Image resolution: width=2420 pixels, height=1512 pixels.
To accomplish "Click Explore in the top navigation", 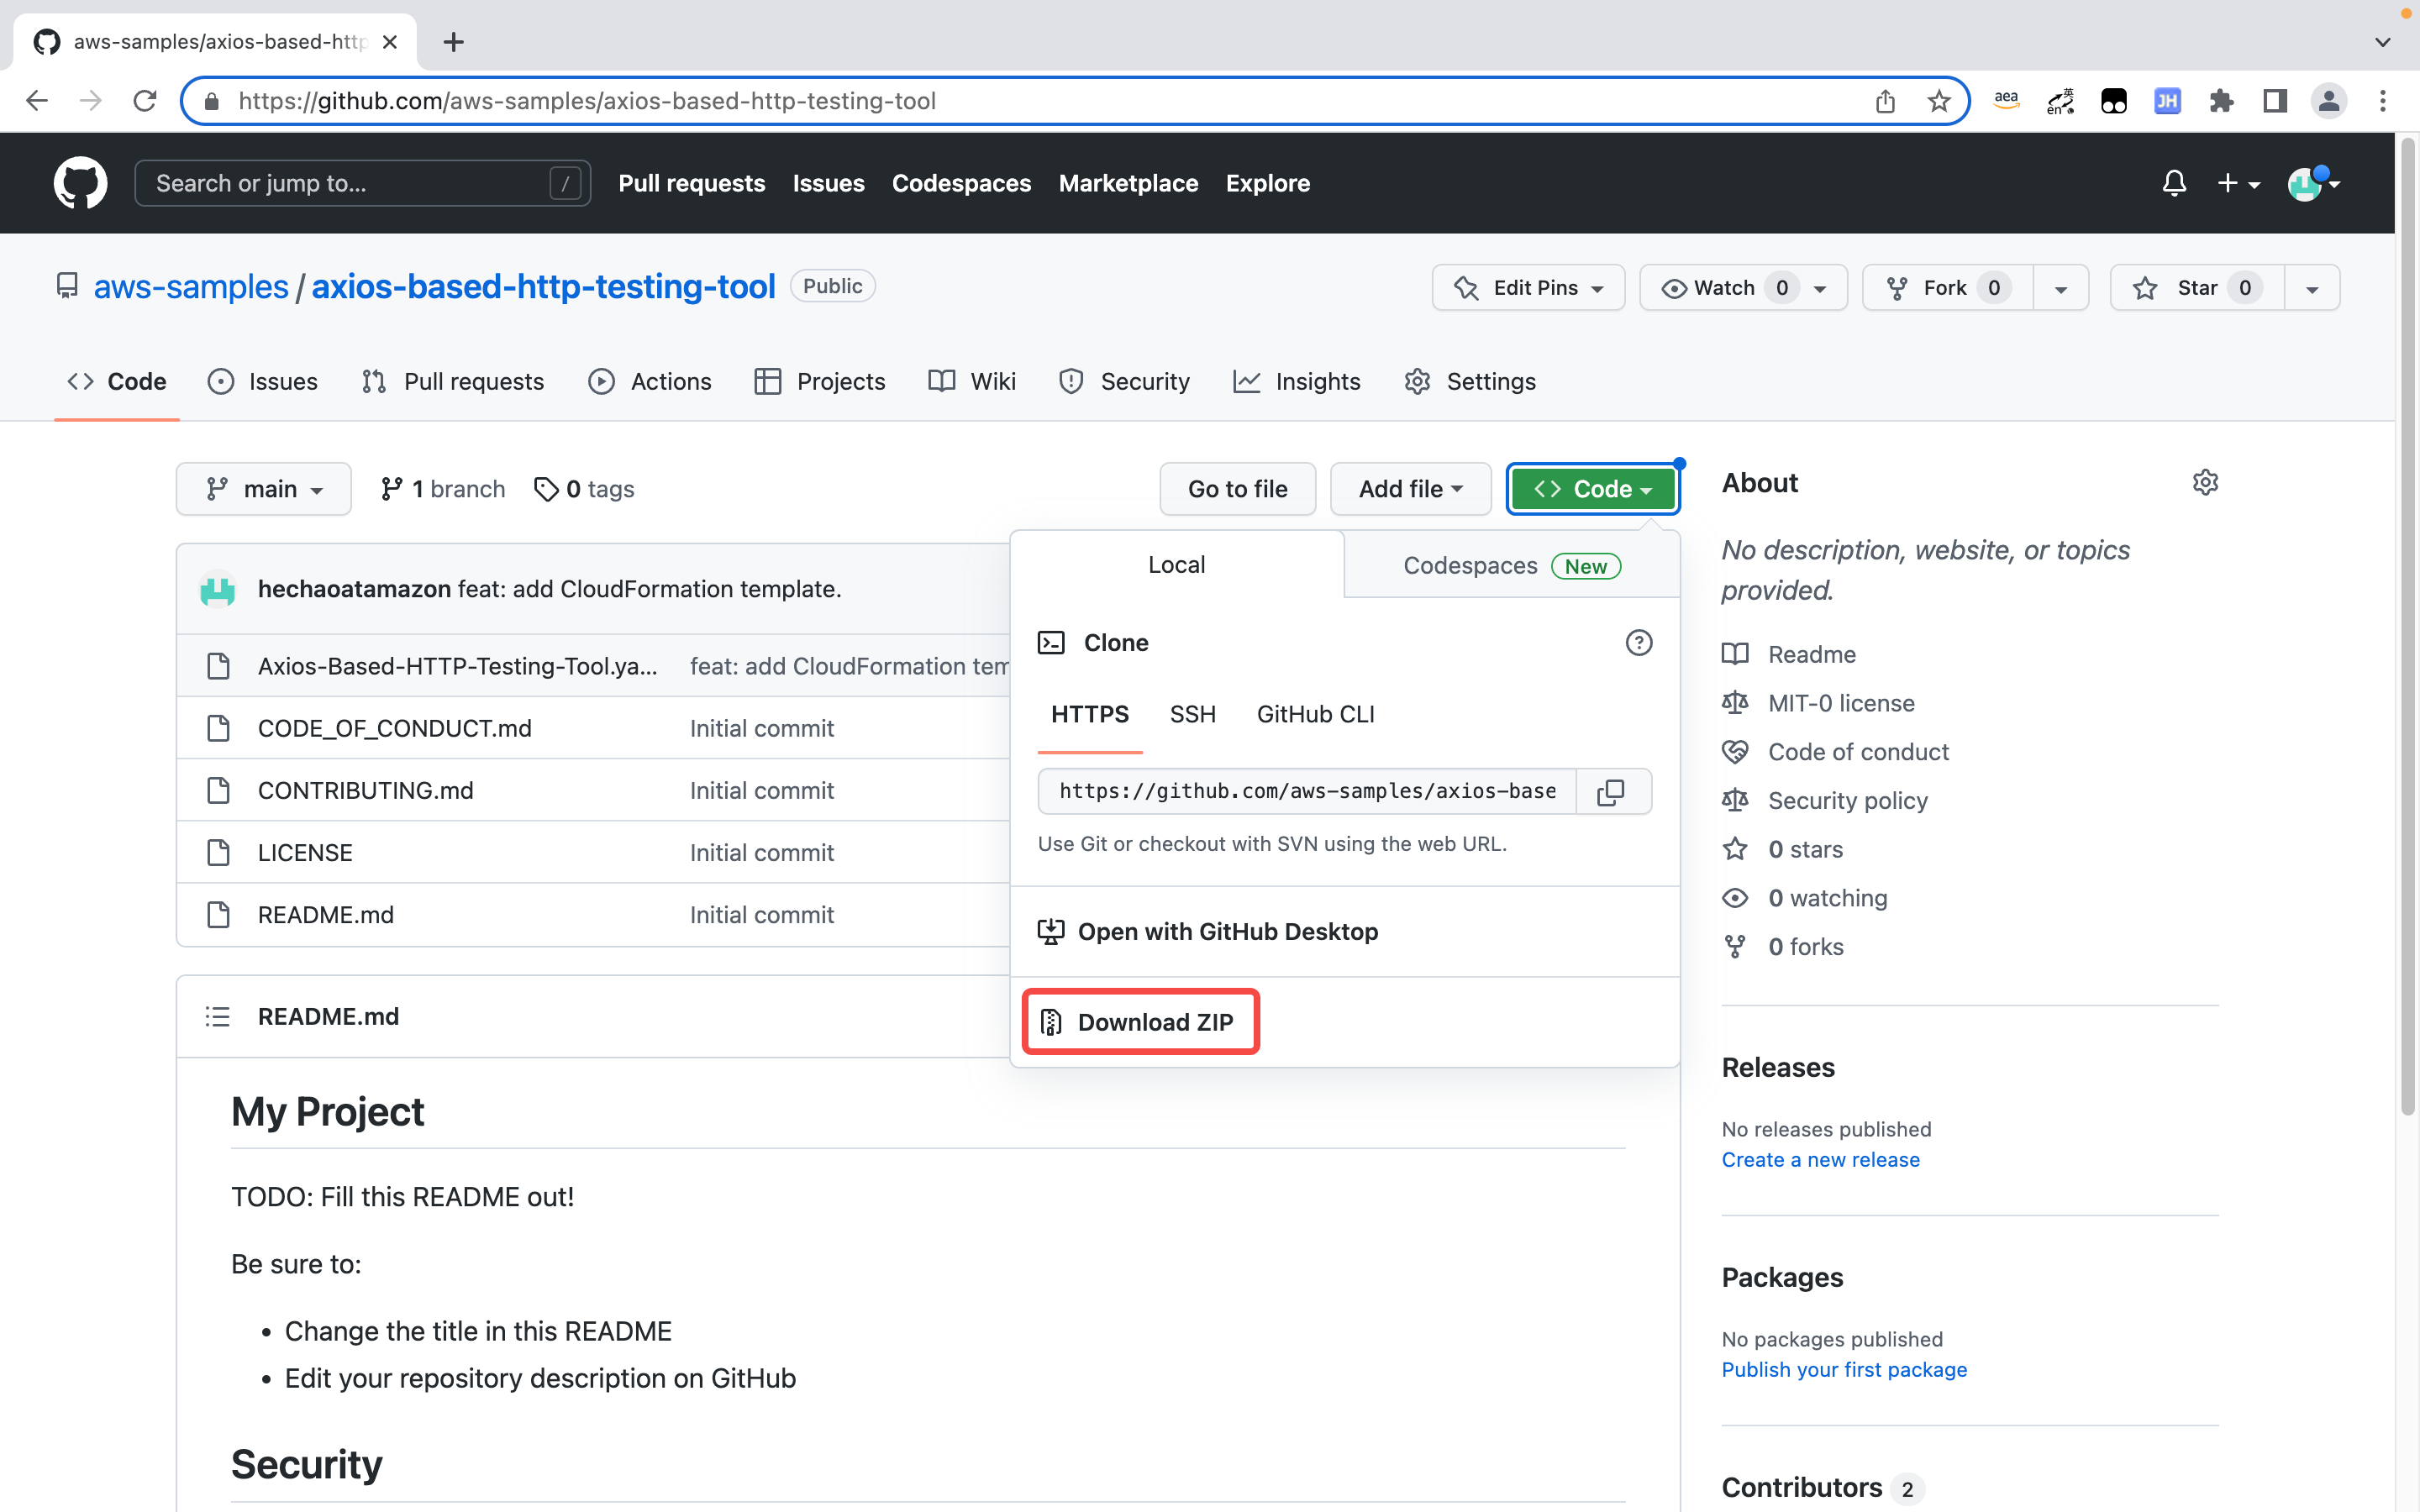I will pyautogui.click(x=1268, y=183).
